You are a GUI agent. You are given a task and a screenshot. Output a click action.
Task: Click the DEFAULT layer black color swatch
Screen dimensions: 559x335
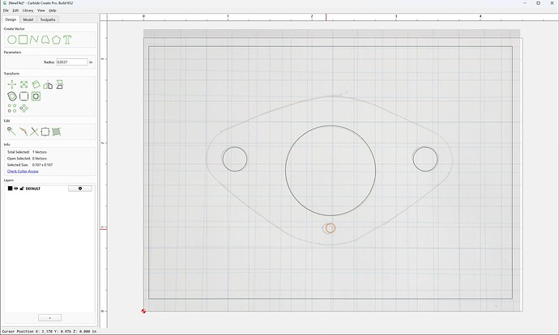[11, 189]
